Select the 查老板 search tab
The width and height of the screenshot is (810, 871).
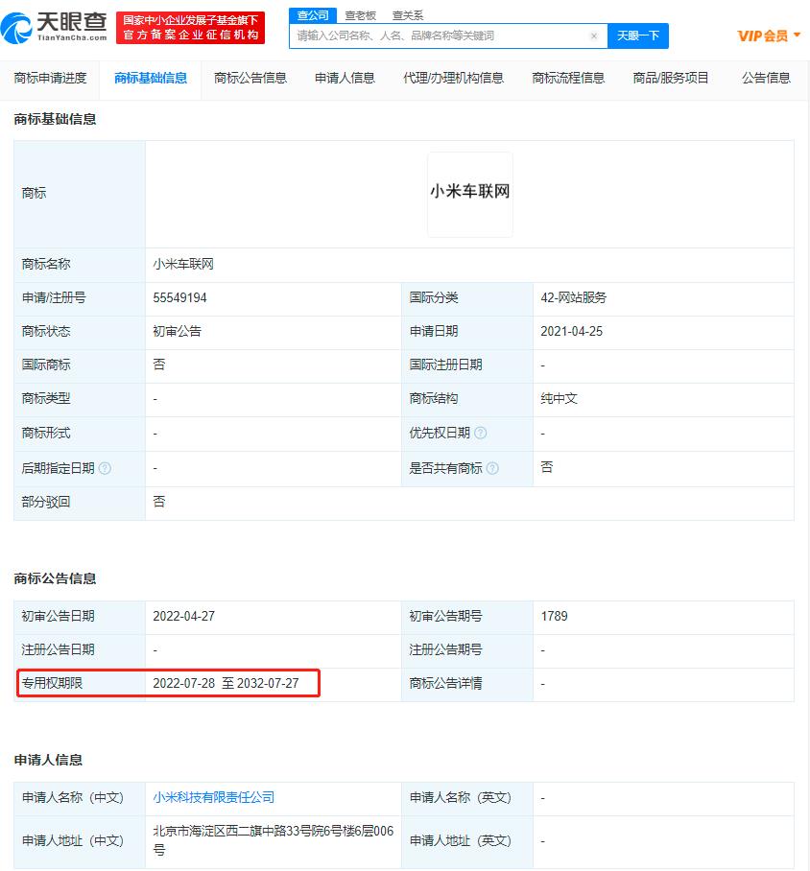pos(361,15)
